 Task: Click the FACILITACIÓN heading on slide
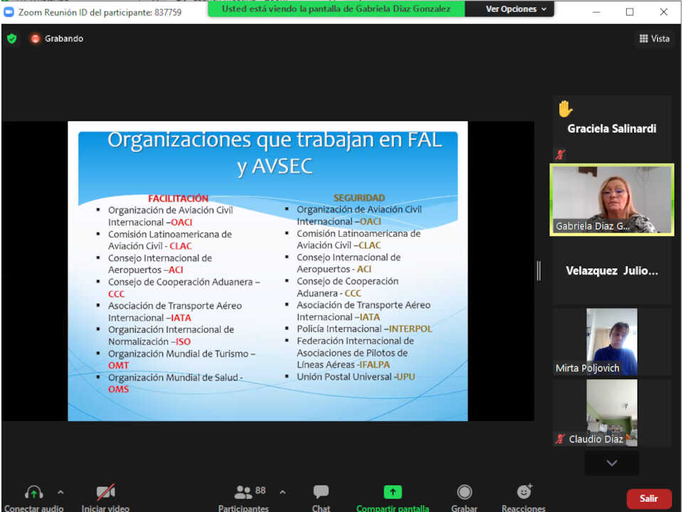[178, 198]
